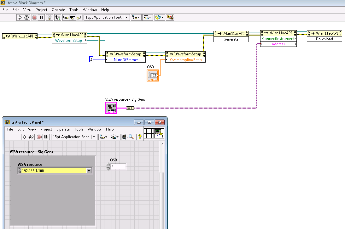Select the Generate subVI node
The image size is (345, 229).
[x=231, y=36]
